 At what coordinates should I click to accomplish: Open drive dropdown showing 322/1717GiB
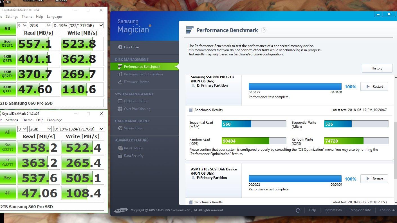coord(78,25)
